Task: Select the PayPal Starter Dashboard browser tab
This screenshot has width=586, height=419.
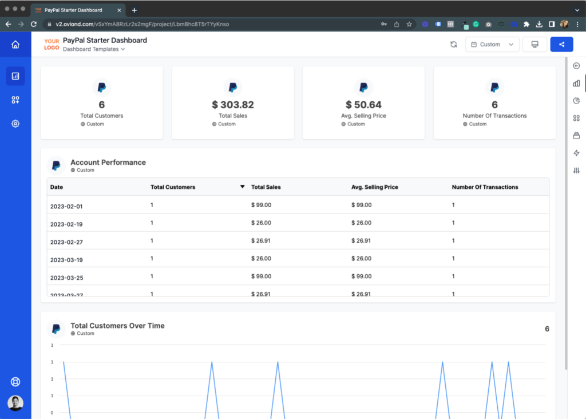Action: point(78,10)
